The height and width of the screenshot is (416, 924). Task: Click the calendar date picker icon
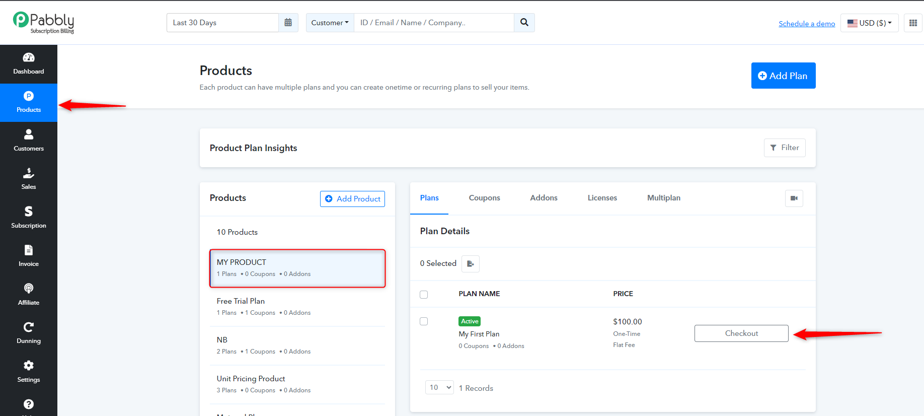tap(288, 23)
